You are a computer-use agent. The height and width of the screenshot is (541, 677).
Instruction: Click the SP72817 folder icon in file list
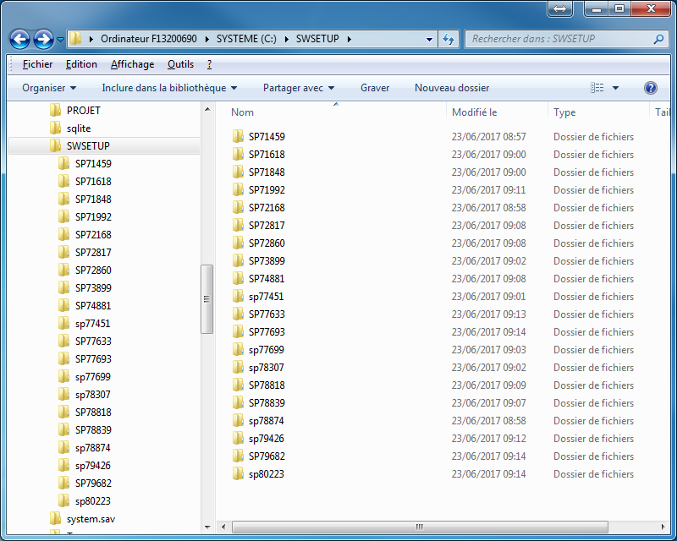238,225
